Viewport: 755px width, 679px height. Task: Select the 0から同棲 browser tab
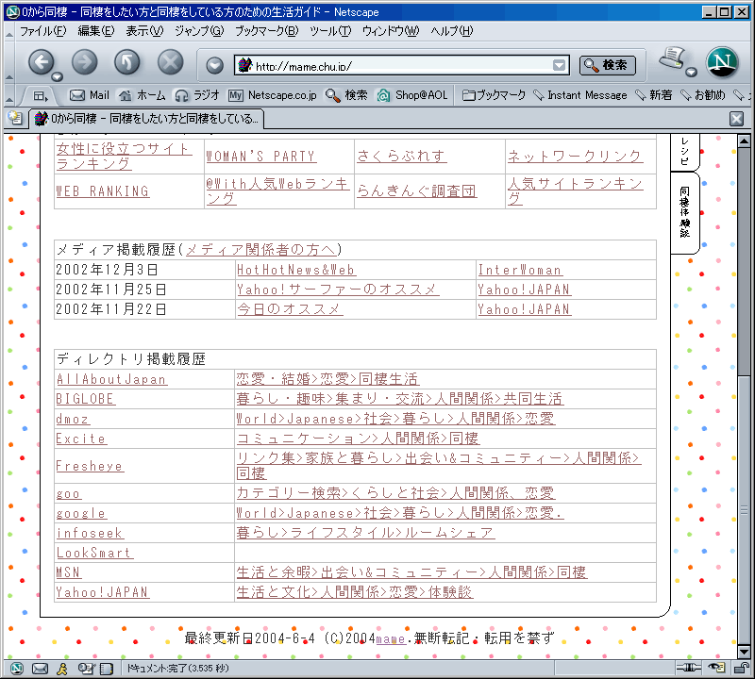[146, 119]
